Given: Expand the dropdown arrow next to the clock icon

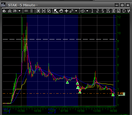Looking at the screenshot, I should [x=87, y=11].
